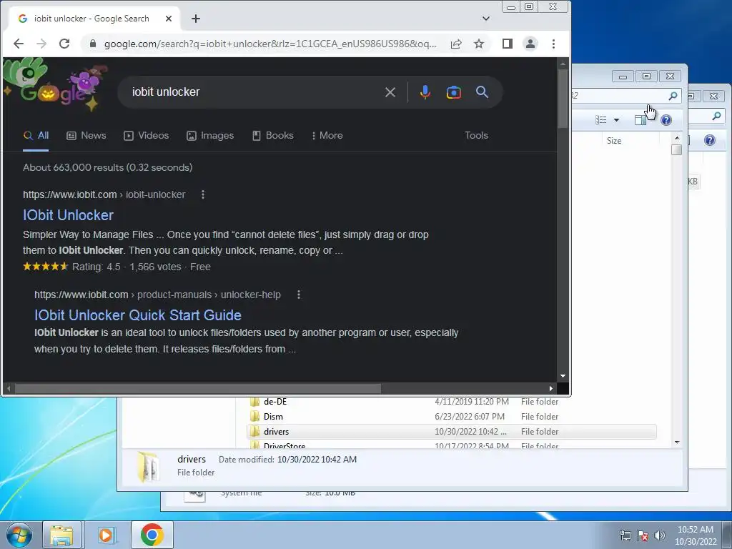This screenshot has width=732, height=549.
Task: Click the Halloween Google doodle logo
Action: pyautogui.click(x=55, y=85)
